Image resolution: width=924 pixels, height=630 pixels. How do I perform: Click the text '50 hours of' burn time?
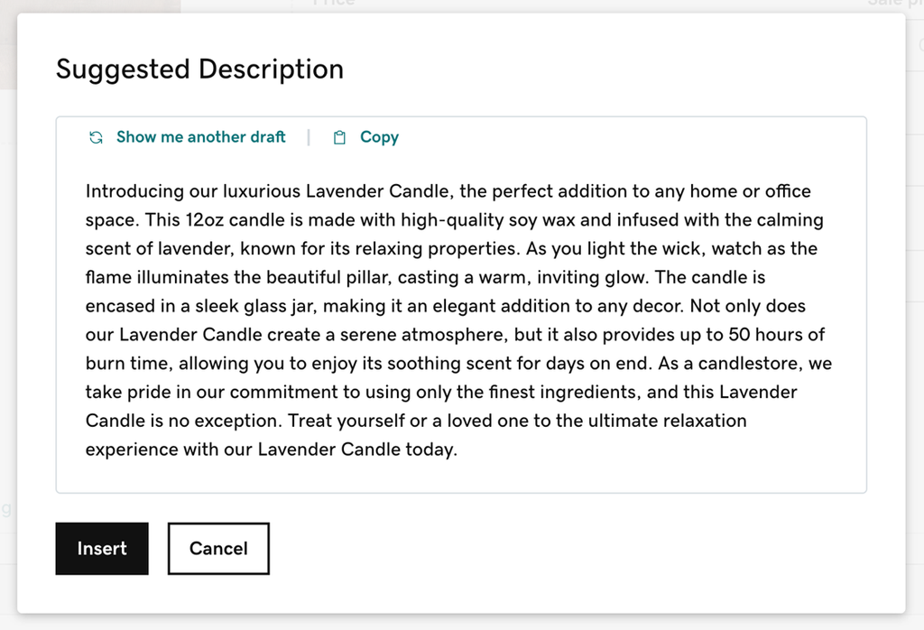[x=776, y=335]
